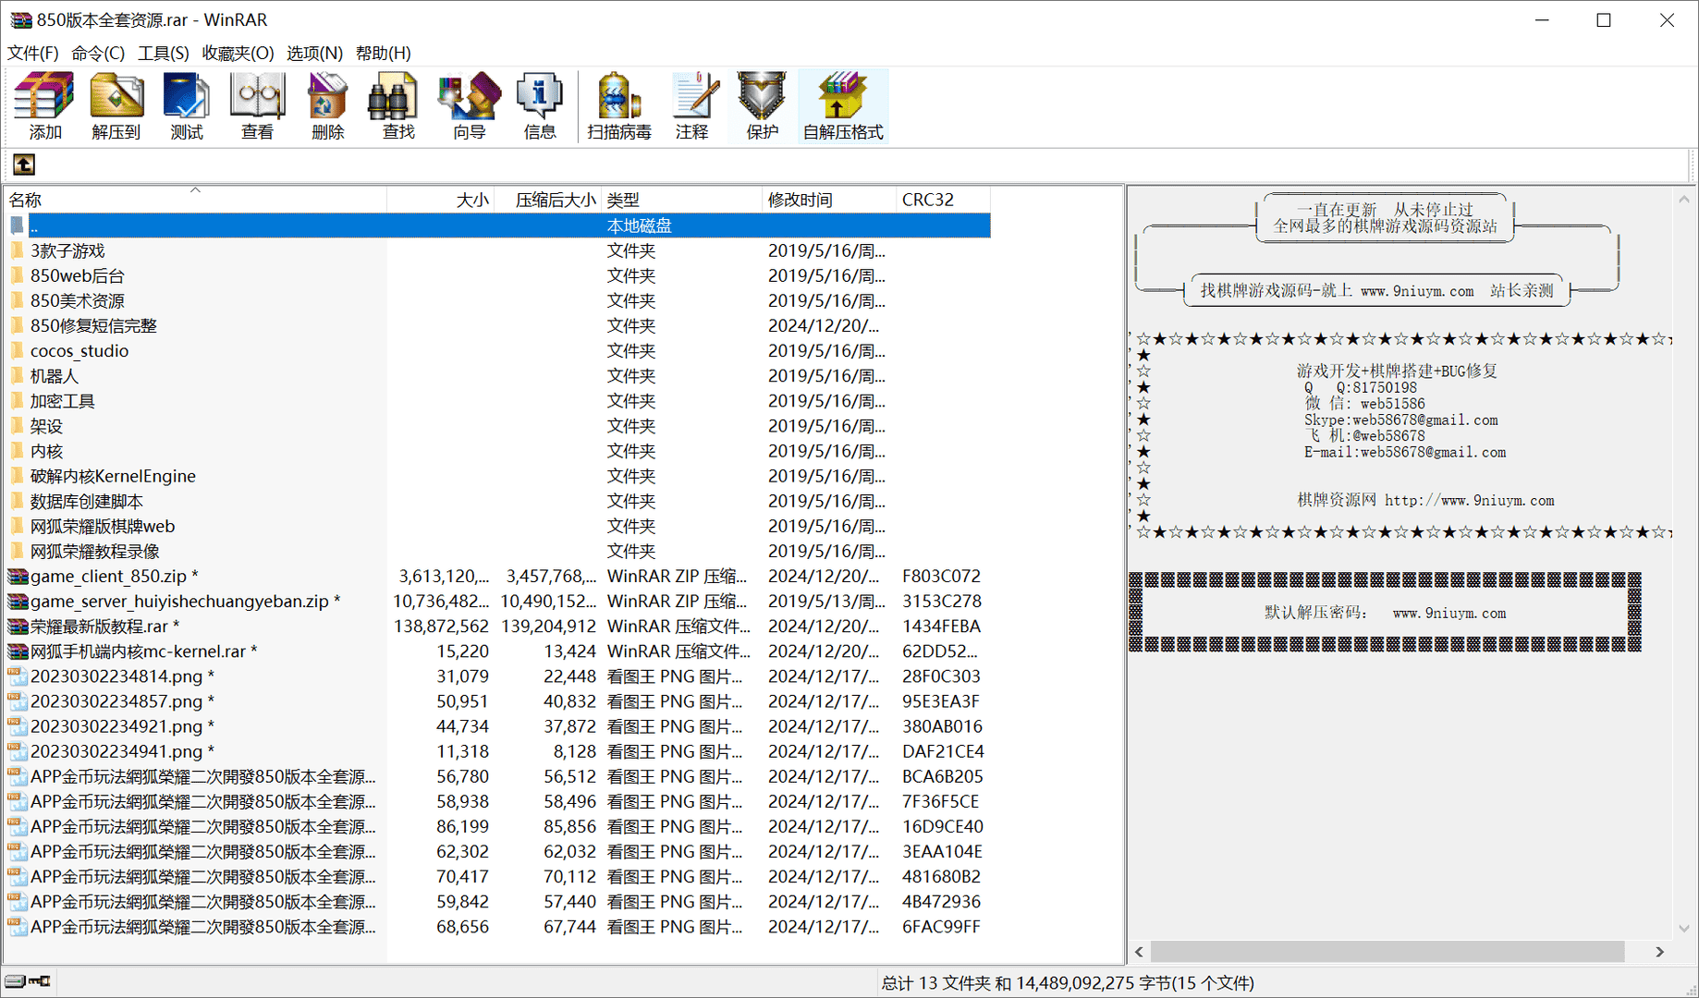
Task: Open the 命令(C) menu
Action: click(x=98, y=53)
